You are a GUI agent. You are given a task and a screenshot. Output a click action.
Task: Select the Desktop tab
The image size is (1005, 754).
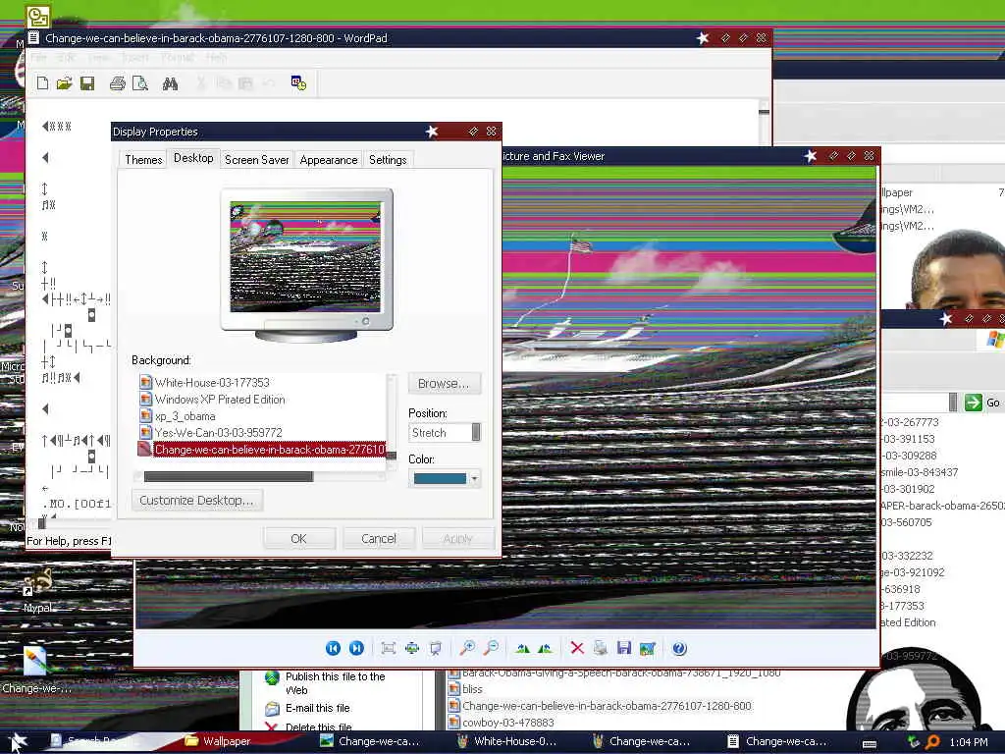click(x=193, y=158)
